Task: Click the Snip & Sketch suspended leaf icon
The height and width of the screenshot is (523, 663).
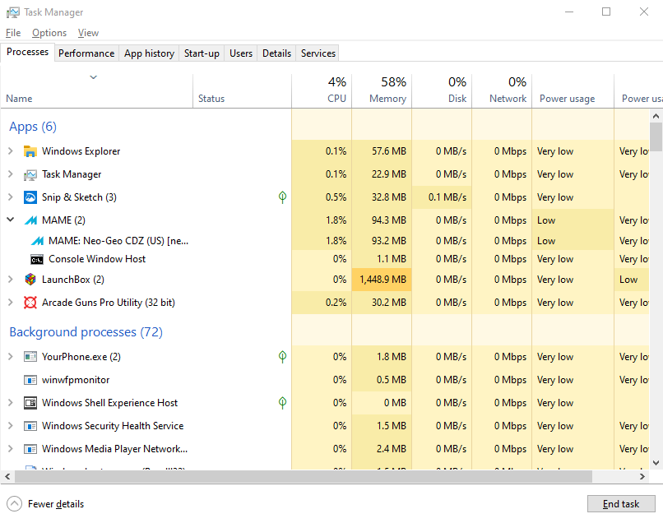Action: tap(282, 197)
